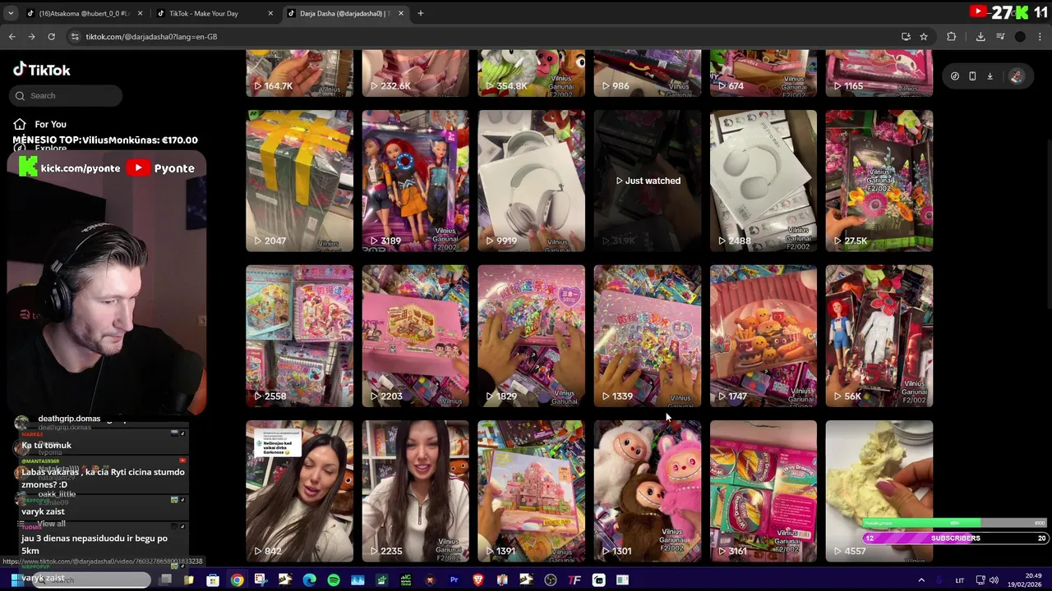Open the For You feed link
The image size is (1052, 591).
pyautogui.click(x=50, y=124)
